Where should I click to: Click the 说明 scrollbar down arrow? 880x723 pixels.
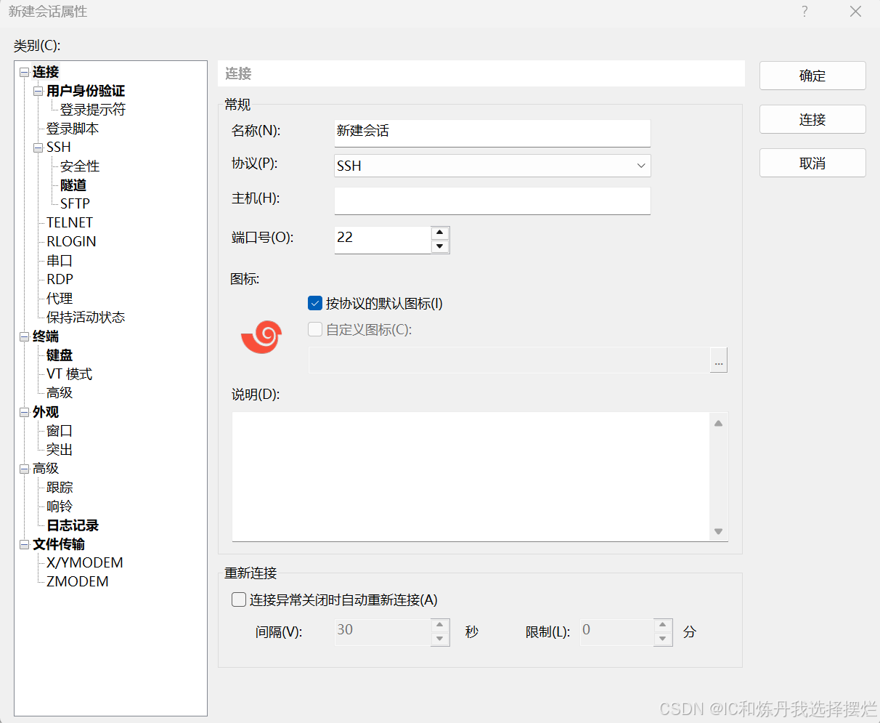click(x=718, y=531)
